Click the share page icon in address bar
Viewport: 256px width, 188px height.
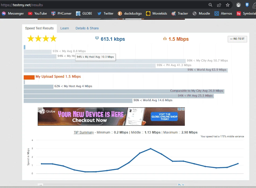coord(219,5)
